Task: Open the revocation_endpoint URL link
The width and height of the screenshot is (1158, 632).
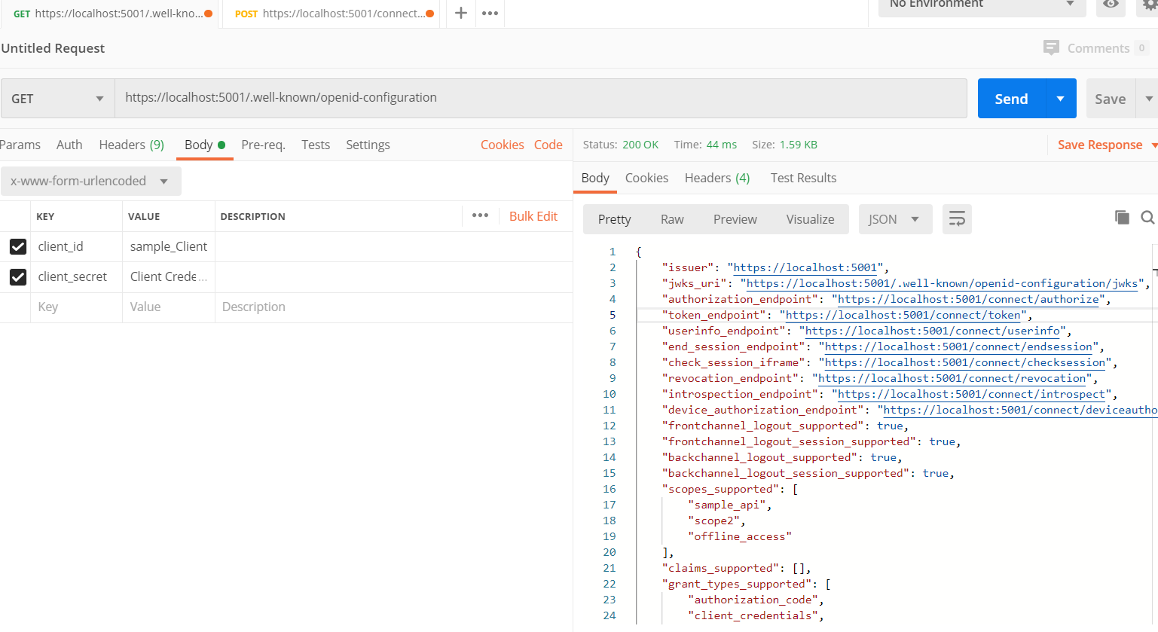Action: coord(952,378)
